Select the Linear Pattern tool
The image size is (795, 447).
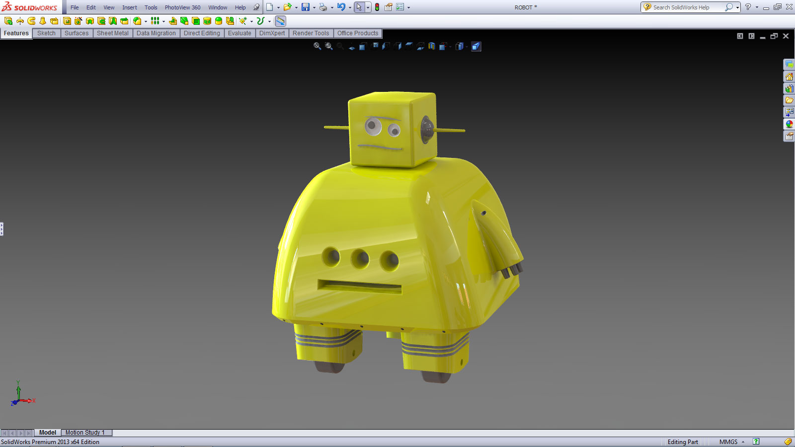pos(155,21)
